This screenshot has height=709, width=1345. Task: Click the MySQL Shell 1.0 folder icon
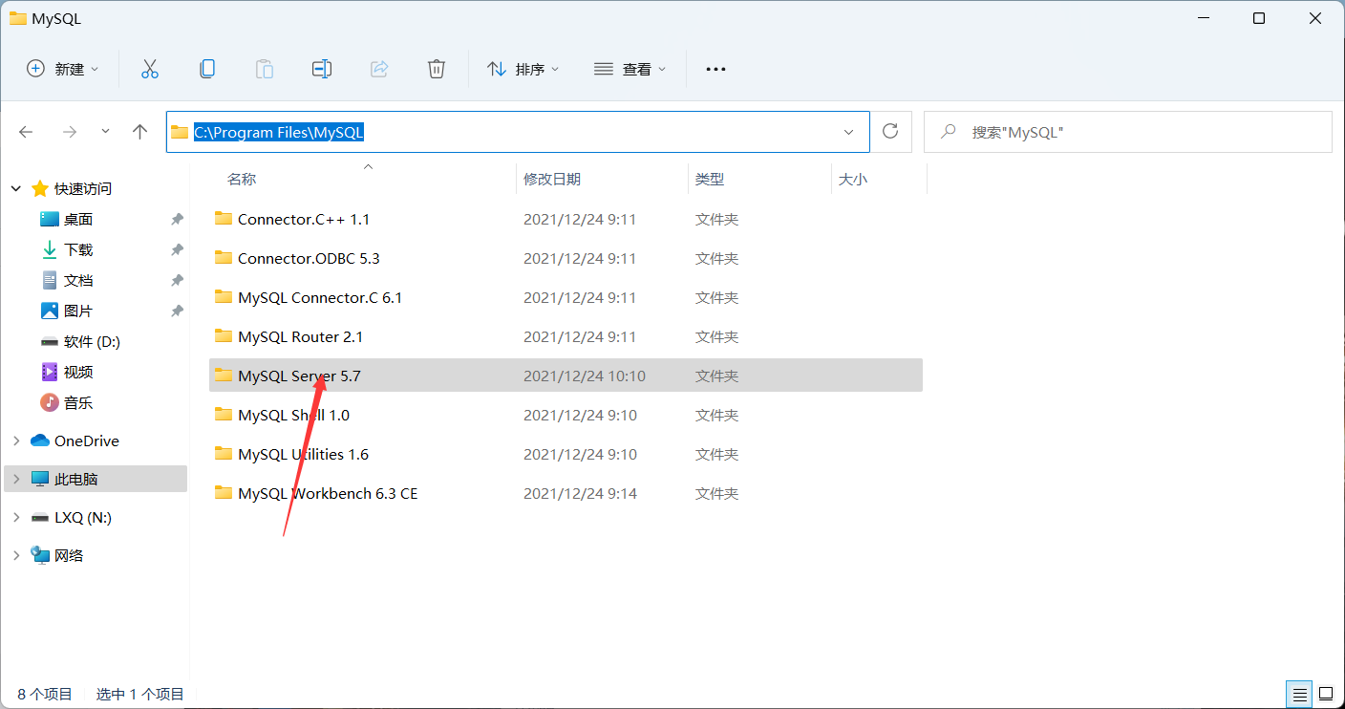pyautogui.click(x=224, y=415)
